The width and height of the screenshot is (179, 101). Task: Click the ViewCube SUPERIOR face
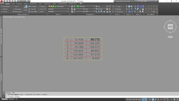click(x=170, y=27)
